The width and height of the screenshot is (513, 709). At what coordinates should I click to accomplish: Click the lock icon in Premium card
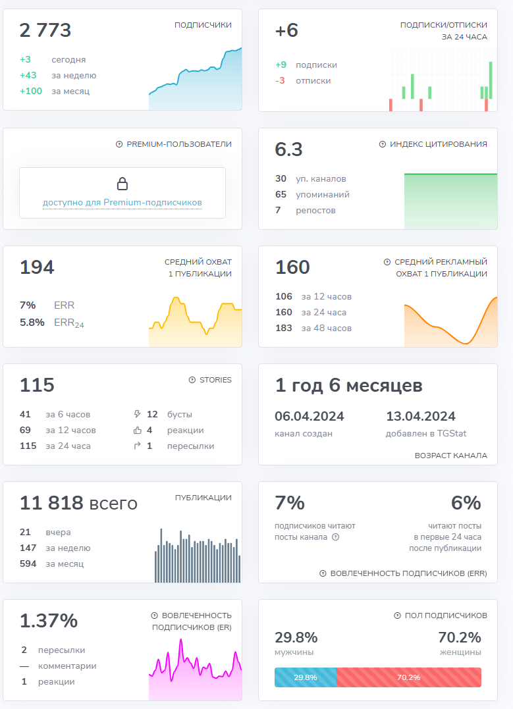pos(122,184)
